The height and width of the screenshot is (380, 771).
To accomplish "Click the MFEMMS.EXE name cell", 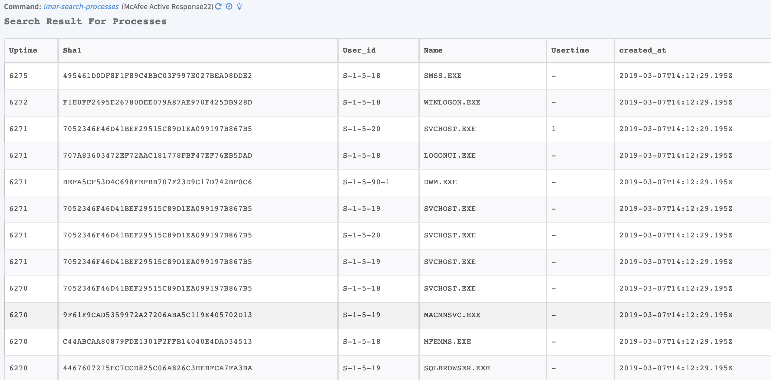I will tap(447, 342).
